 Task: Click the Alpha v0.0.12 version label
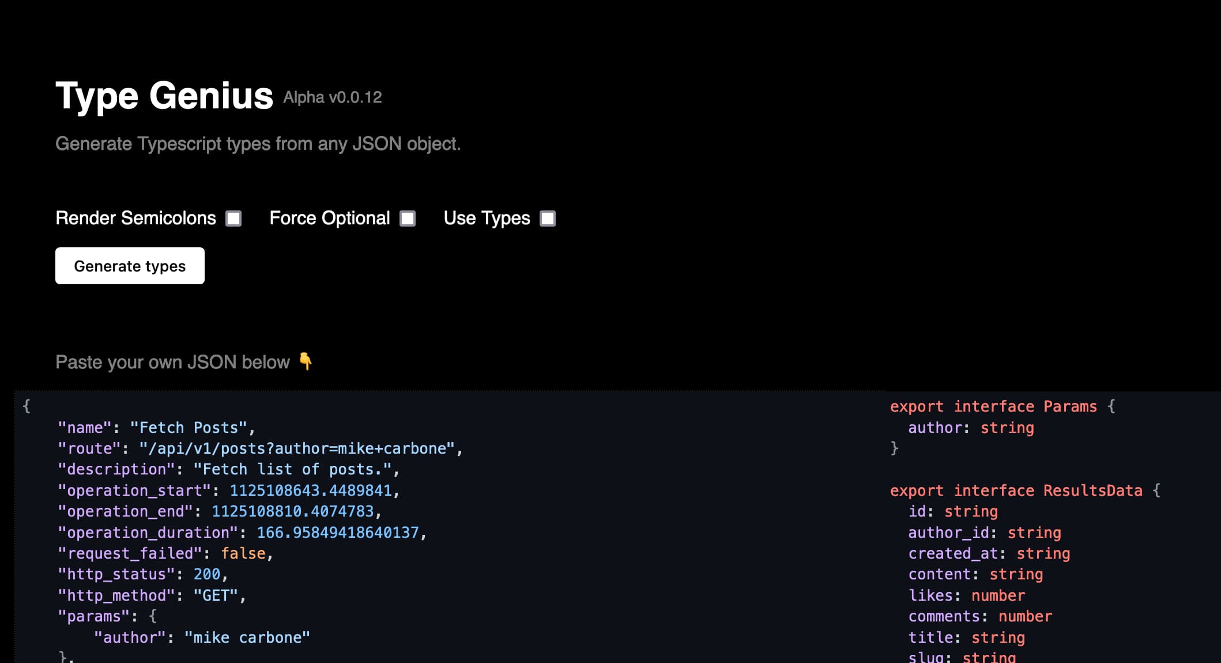[332, 97]
